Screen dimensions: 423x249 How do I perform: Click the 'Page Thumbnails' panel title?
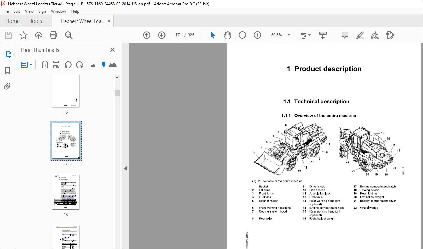(40, 50)
